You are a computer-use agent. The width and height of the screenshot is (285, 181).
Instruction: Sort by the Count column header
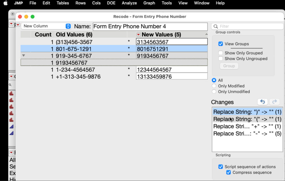click(43, 34)
